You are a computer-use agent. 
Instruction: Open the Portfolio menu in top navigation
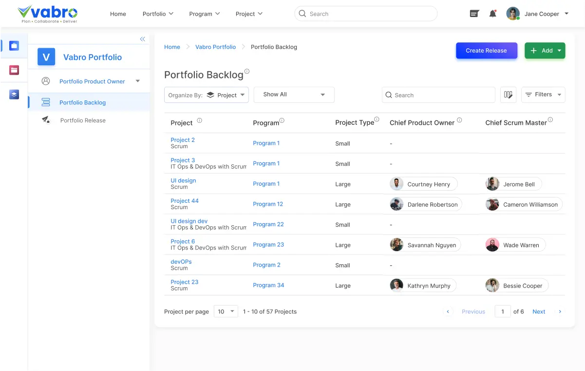pyautogui.click(x=158, y=14)
